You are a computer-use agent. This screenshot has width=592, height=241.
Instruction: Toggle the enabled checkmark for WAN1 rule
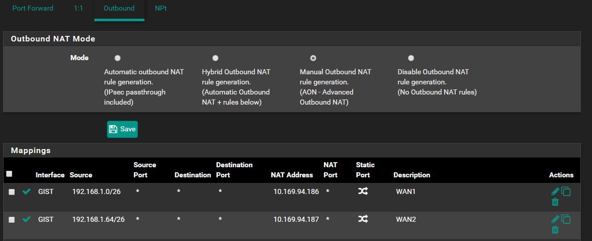[26, 191]
